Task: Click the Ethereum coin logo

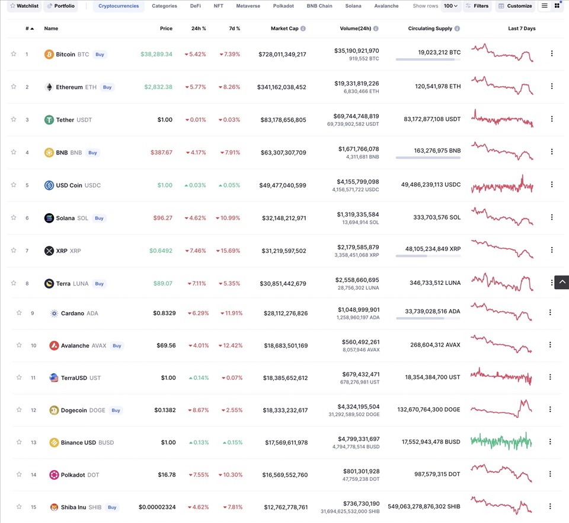Action: pos(49,87)
